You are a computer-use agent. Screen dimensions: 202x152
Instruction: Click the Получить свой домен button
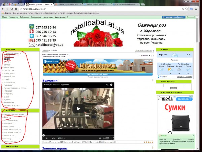click(x=174, y=16)
